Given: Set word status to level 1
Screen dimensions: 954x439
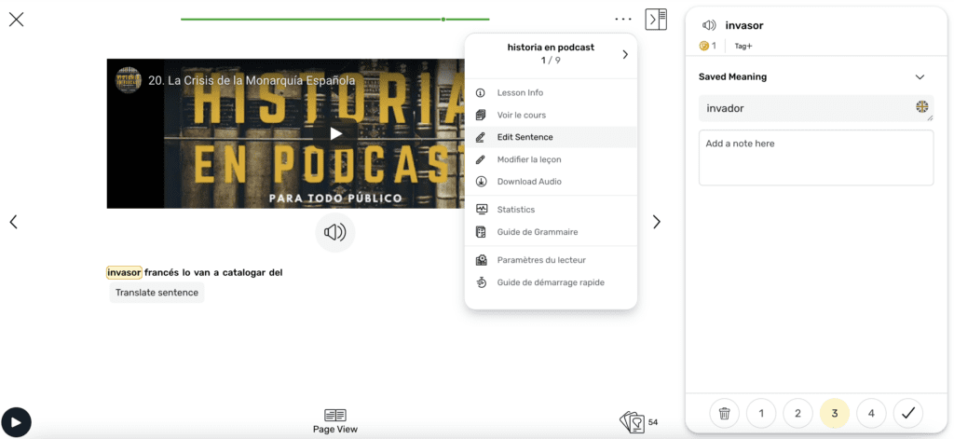Looking at the screenshot, I should click(x=761, y=413).
